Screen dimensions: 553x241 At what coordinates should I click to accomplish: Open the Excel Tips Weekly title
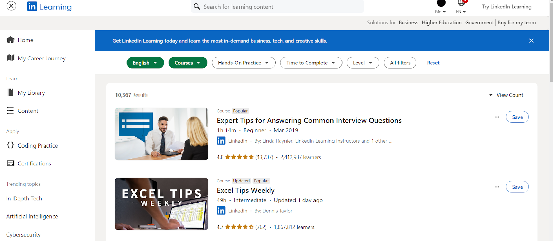[245, 190]
